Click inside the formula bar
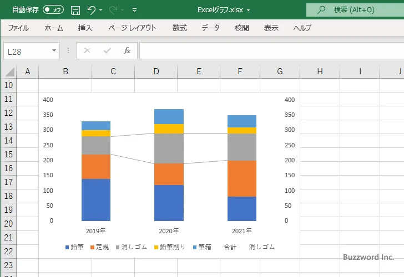Image resolution: width=404 pixels, height=277 pixels. pyautogui.click(x=271, y=50)
